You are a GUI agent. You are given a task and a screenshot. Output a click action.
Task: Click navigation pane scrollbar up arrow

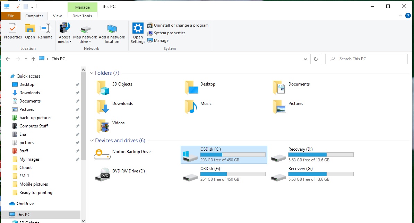coord(84,70)
